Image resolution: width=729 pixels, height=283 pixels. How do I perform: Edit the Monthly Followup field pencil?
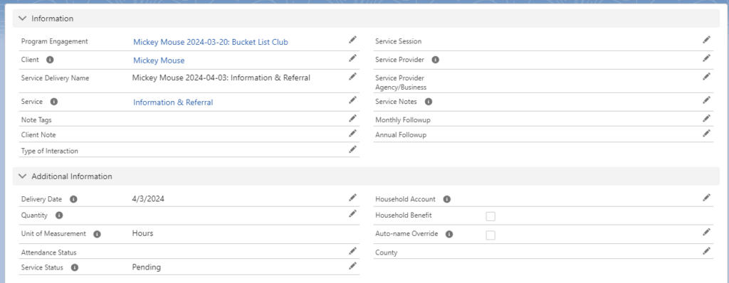707,119
